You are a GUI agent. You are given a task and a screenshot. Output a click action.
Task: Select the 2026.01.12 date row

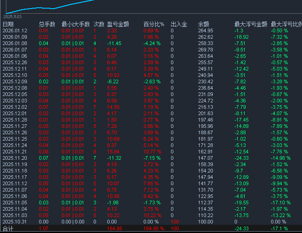pyautogui.click(x=15, y=30)
